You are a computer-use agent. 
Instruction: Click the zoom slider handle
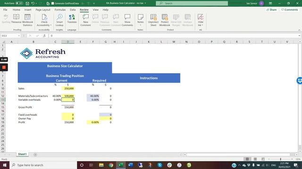pos(280,159)
